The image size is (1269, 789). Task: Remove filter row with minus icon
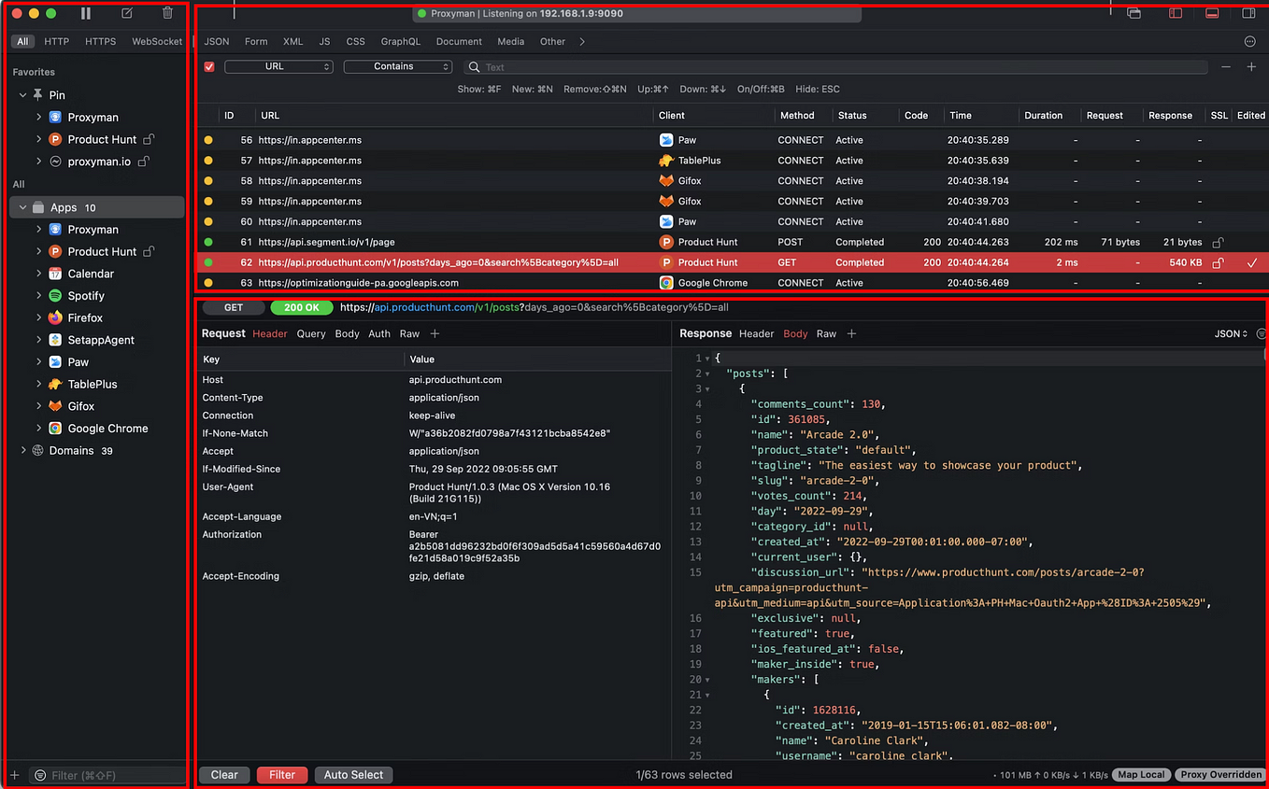point(1226,67)
